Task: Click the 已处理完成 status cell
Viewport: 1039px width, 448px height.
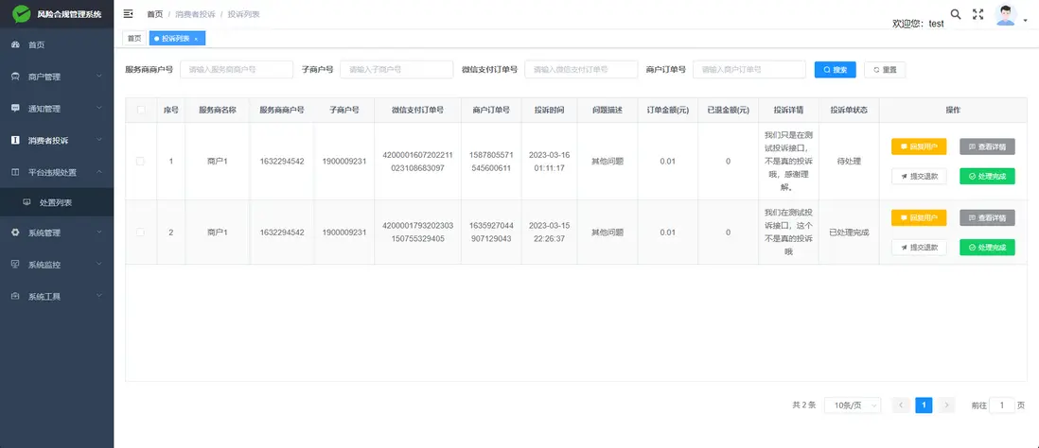Action: [x=849, y=233]
